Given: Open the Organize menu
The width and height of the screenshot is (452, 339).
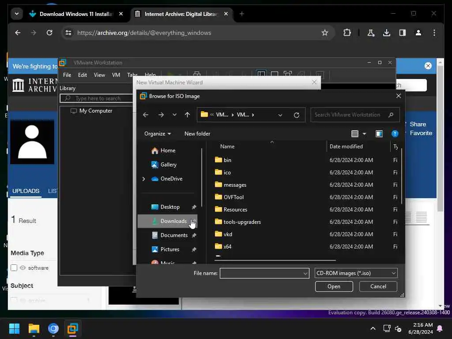Looking at the screenshot, I should pos(158,134).
